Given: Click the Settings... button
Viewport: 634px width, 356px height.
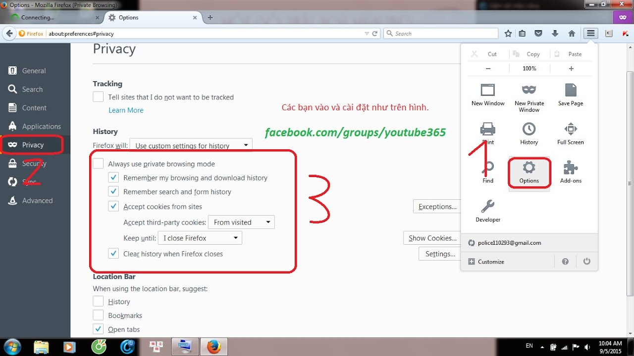Looking at the screenshot, I should (440, 254).
